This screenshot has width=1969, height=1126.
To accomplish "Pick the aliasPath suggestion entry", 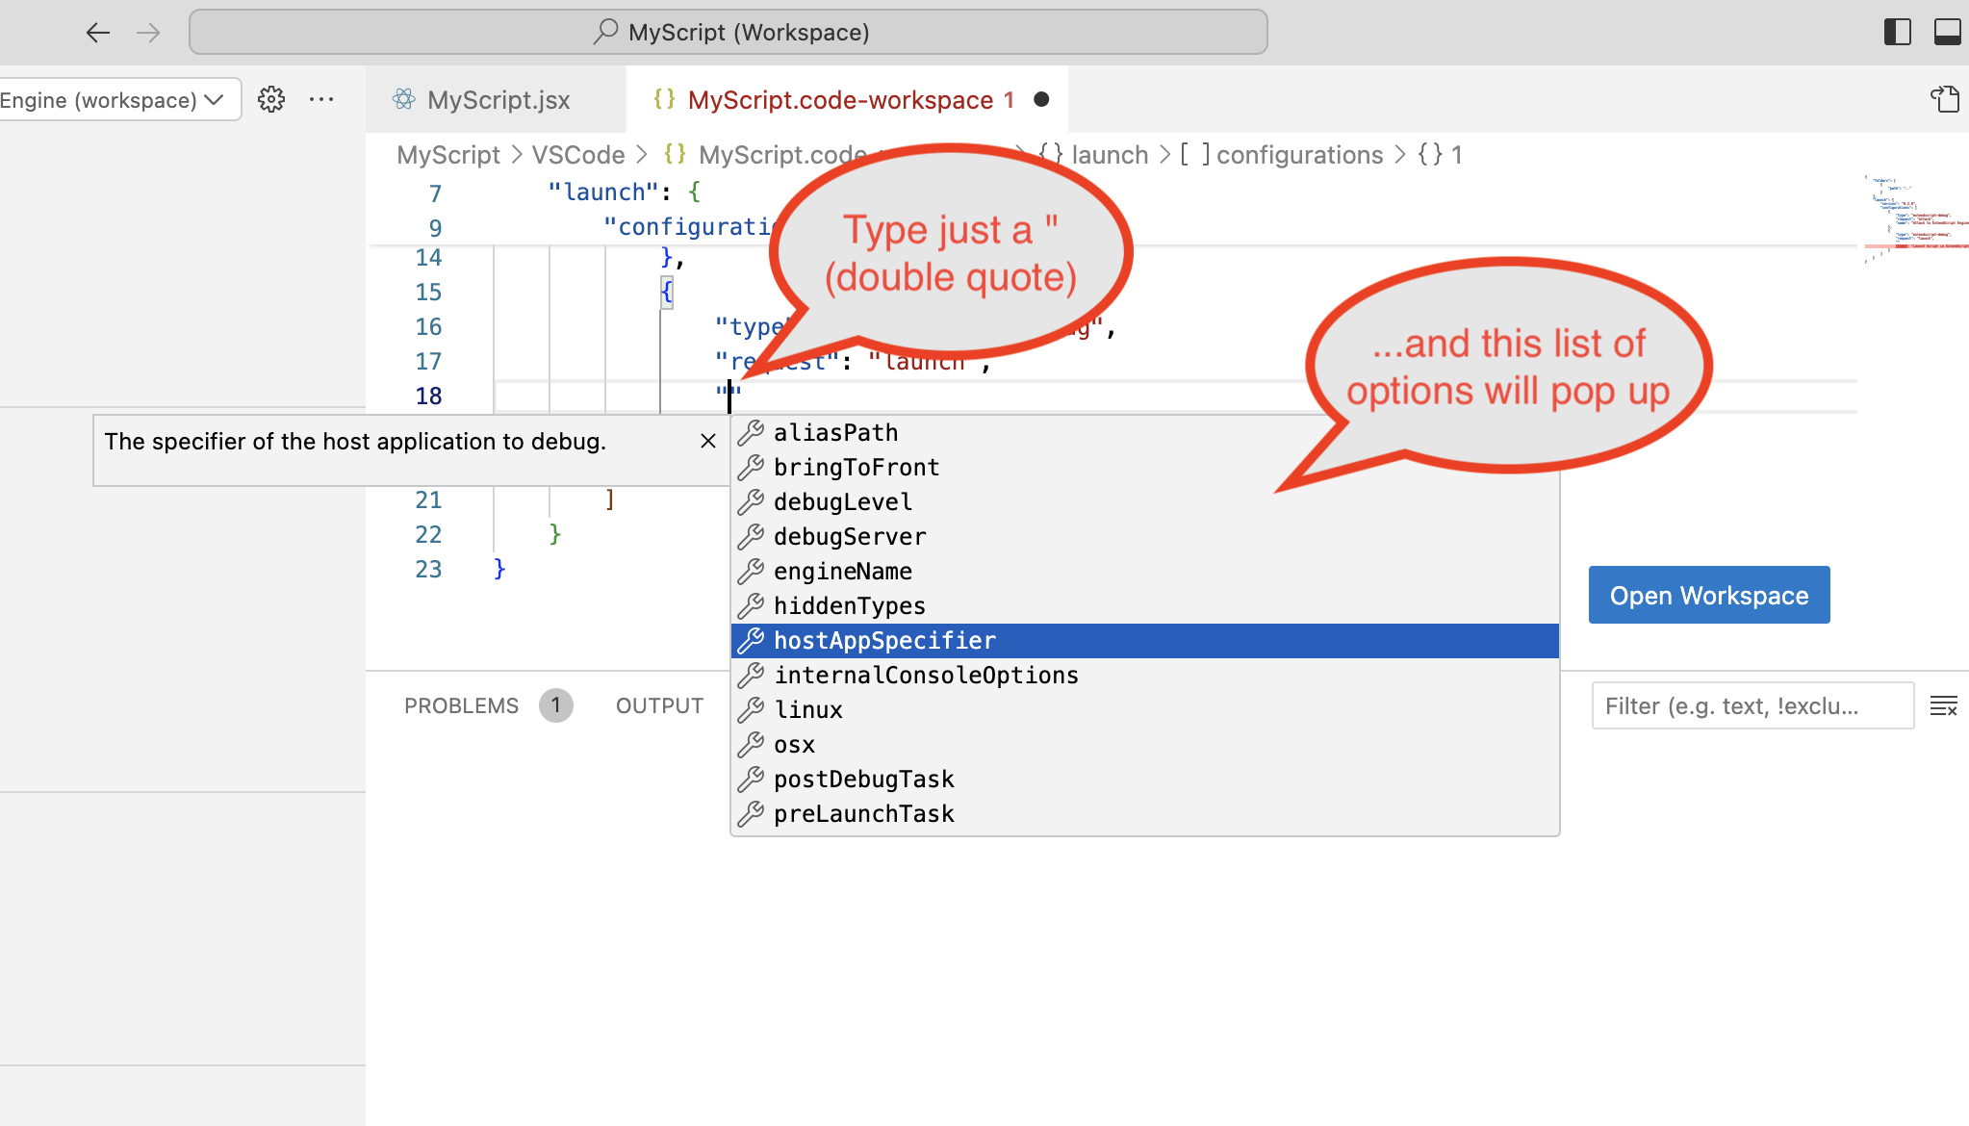I will [x=835, y=433].
